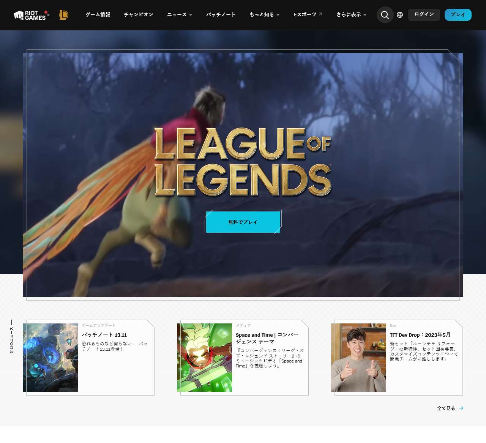The image size is (486, 443).
Task: Open the ゲーム情報 menu item
Action: click(x=98, y=14)
